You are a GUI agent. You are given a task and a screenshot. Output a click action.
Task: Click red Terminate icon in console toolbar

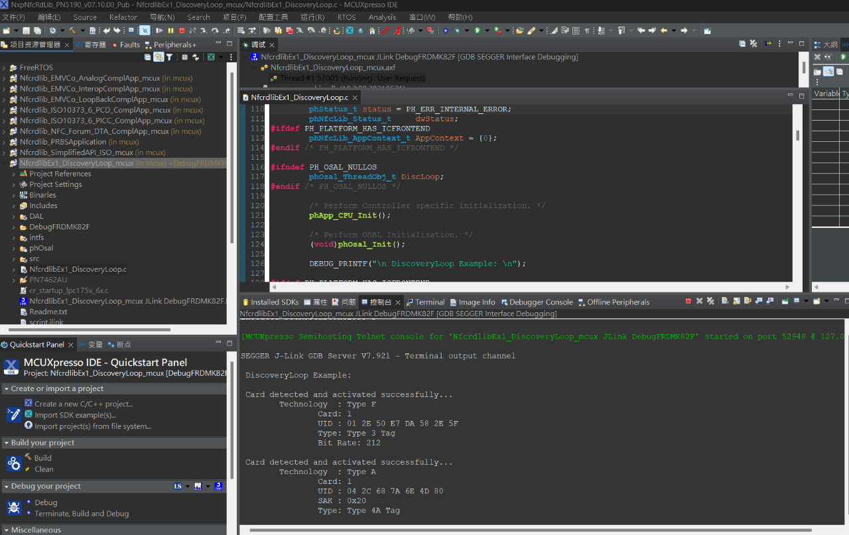tap(688, 301)
